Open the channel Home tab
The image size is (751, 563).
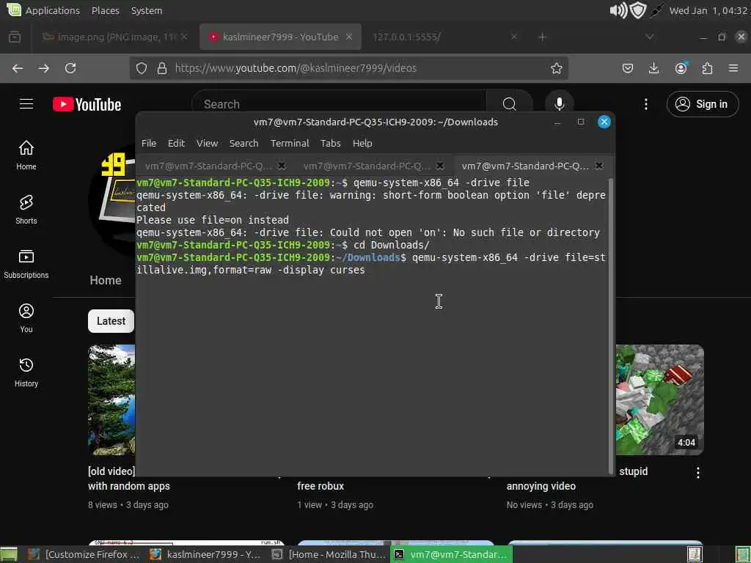click(106, 281)
